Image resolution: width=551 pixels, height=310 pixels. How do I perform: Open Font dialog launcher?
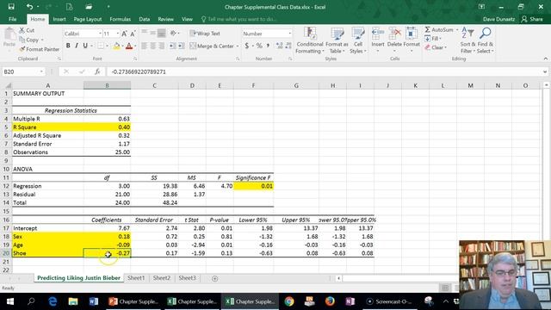135,59
